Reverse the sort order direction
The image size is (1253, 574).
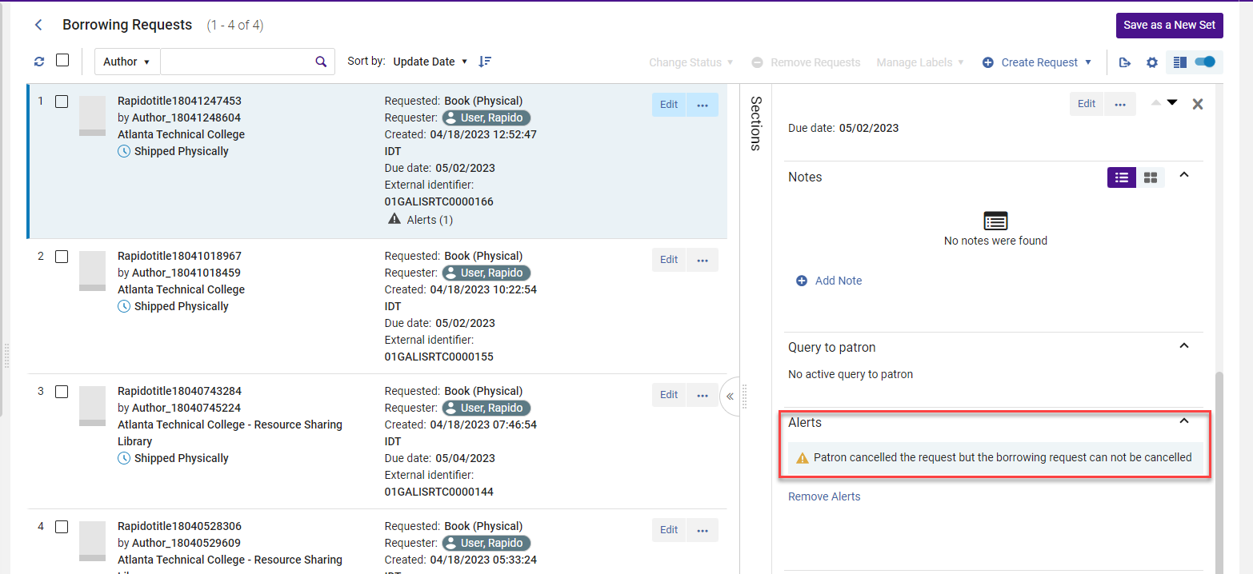tap(485, 62)
